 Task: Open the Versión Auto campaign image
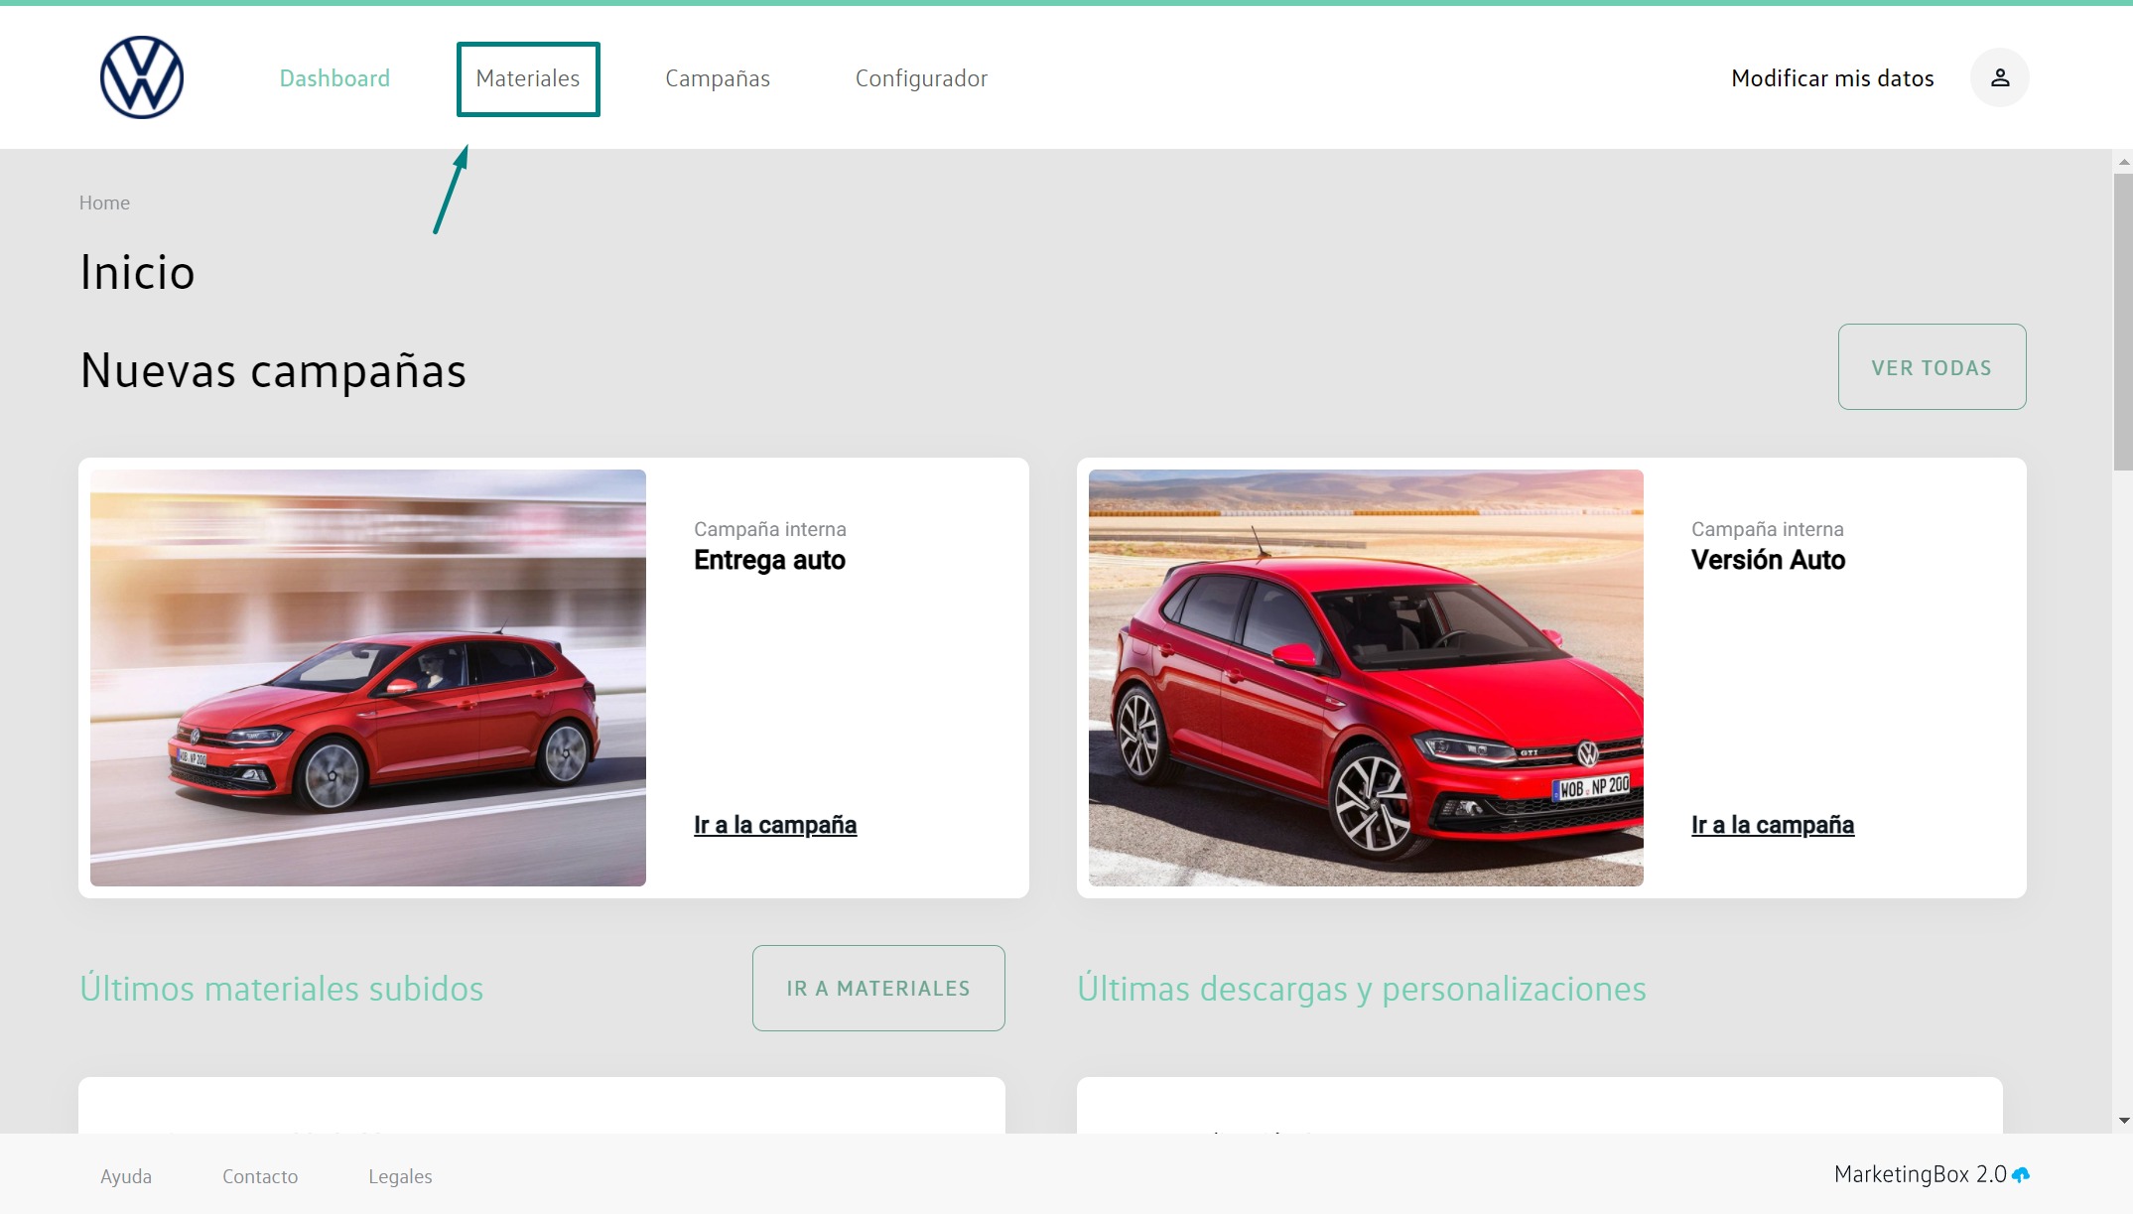(x=1366, y=678)
